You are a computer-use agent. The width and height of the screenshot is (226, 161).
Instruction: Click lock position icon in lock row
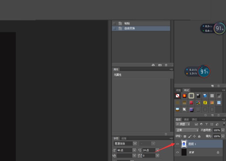pyautogui.click(x=194, y=136)
